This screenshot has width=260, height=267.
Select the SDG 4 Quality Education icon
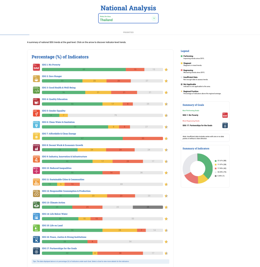tap(36, 102)
